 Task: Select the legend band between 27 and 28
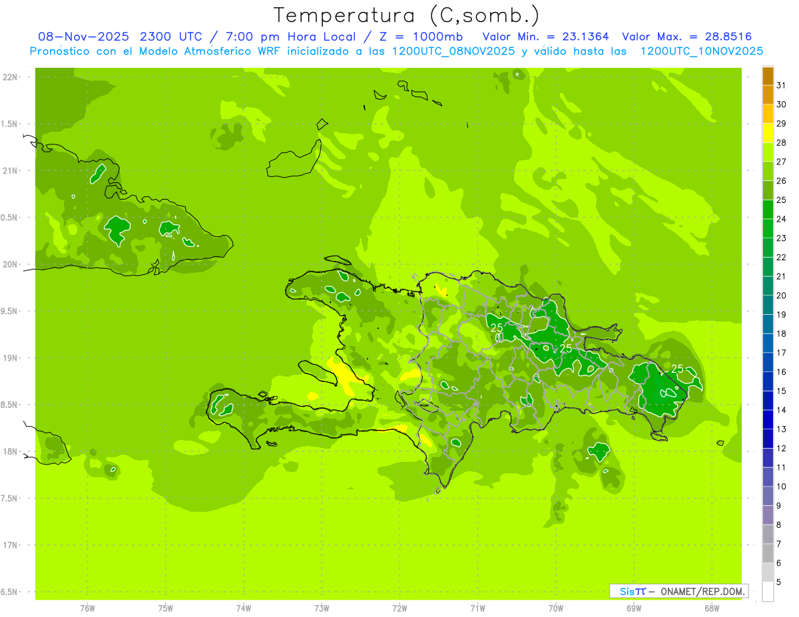pyautogui.click(x=768, y=152)
